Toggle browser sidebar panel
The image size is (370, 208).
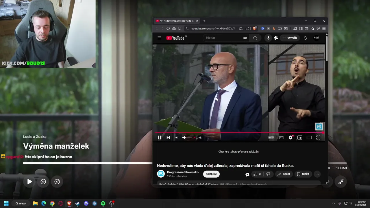pyautogui.click(x=301, y=29)
